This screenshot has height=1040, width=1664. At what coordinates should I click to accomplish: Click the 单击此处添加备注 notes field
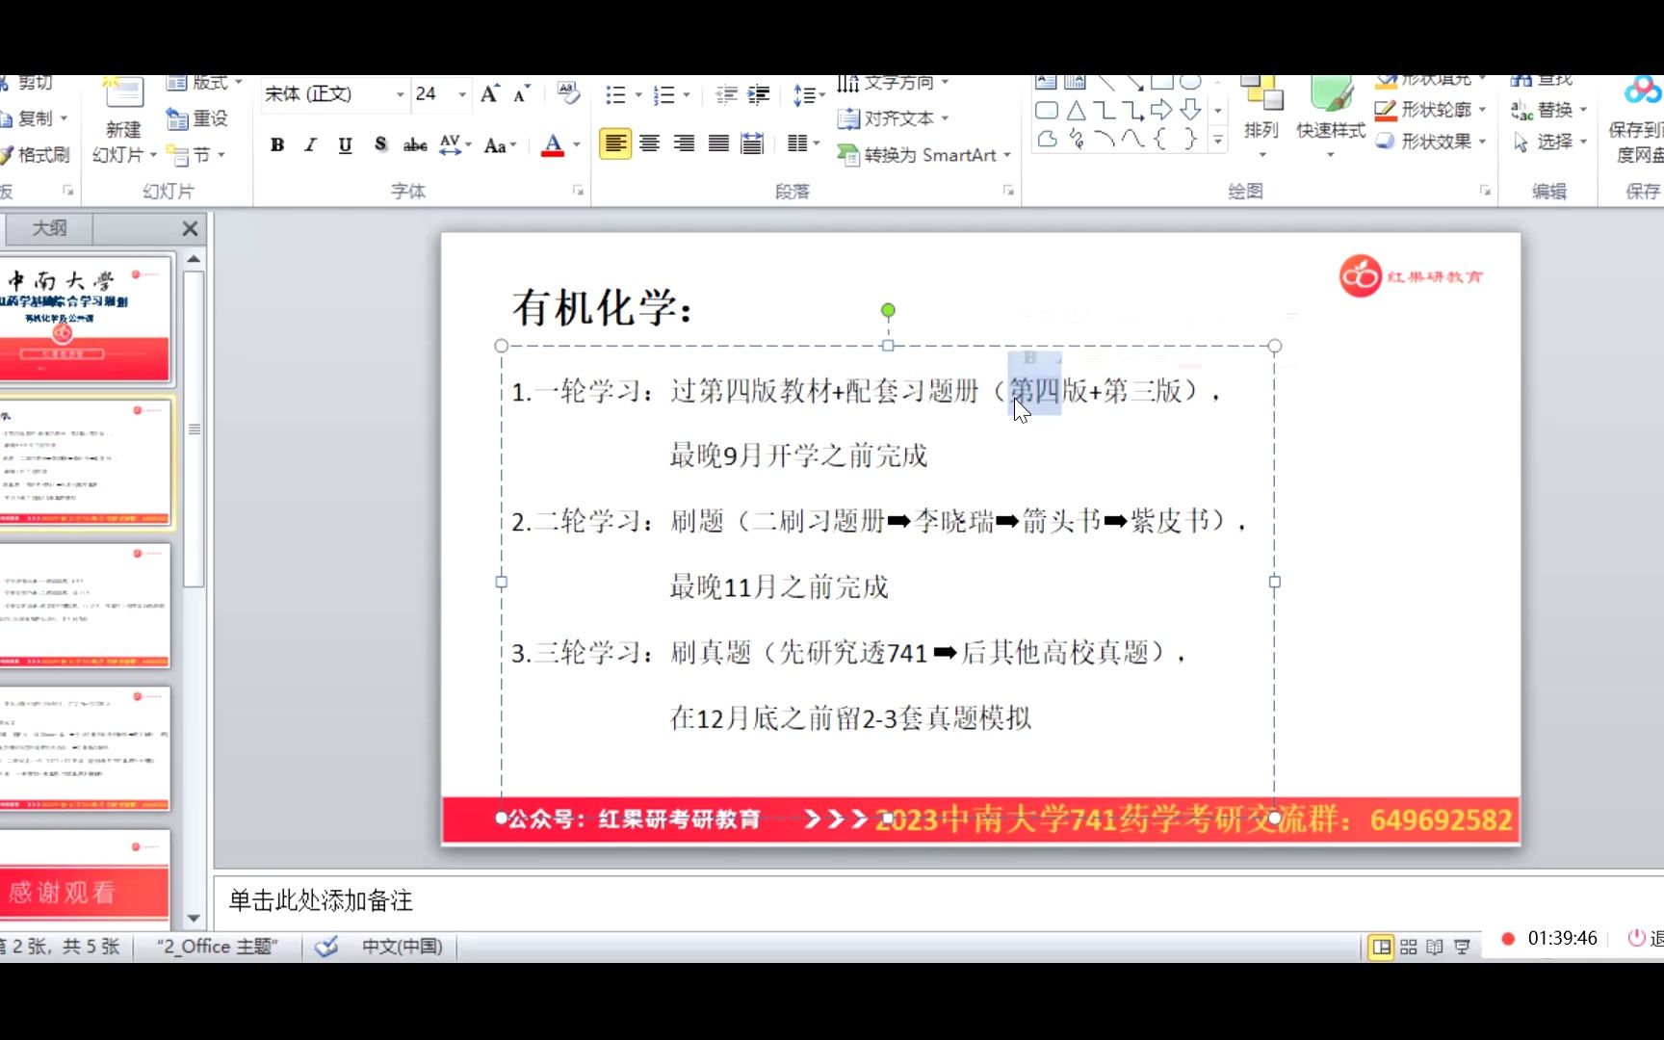939,900
